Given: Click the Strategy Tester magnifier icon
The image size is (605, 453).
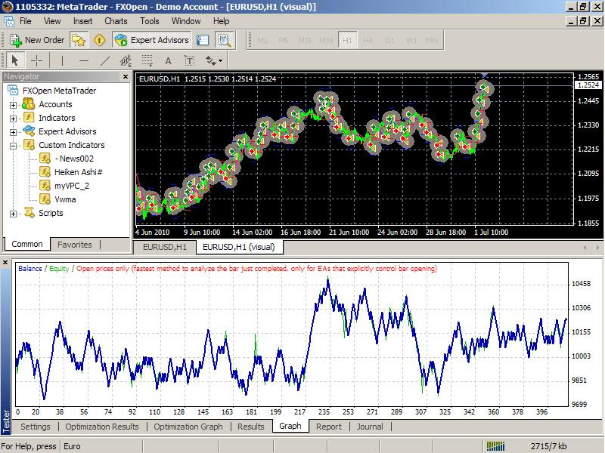Looking at the screenshot, I should pos(224,40).
